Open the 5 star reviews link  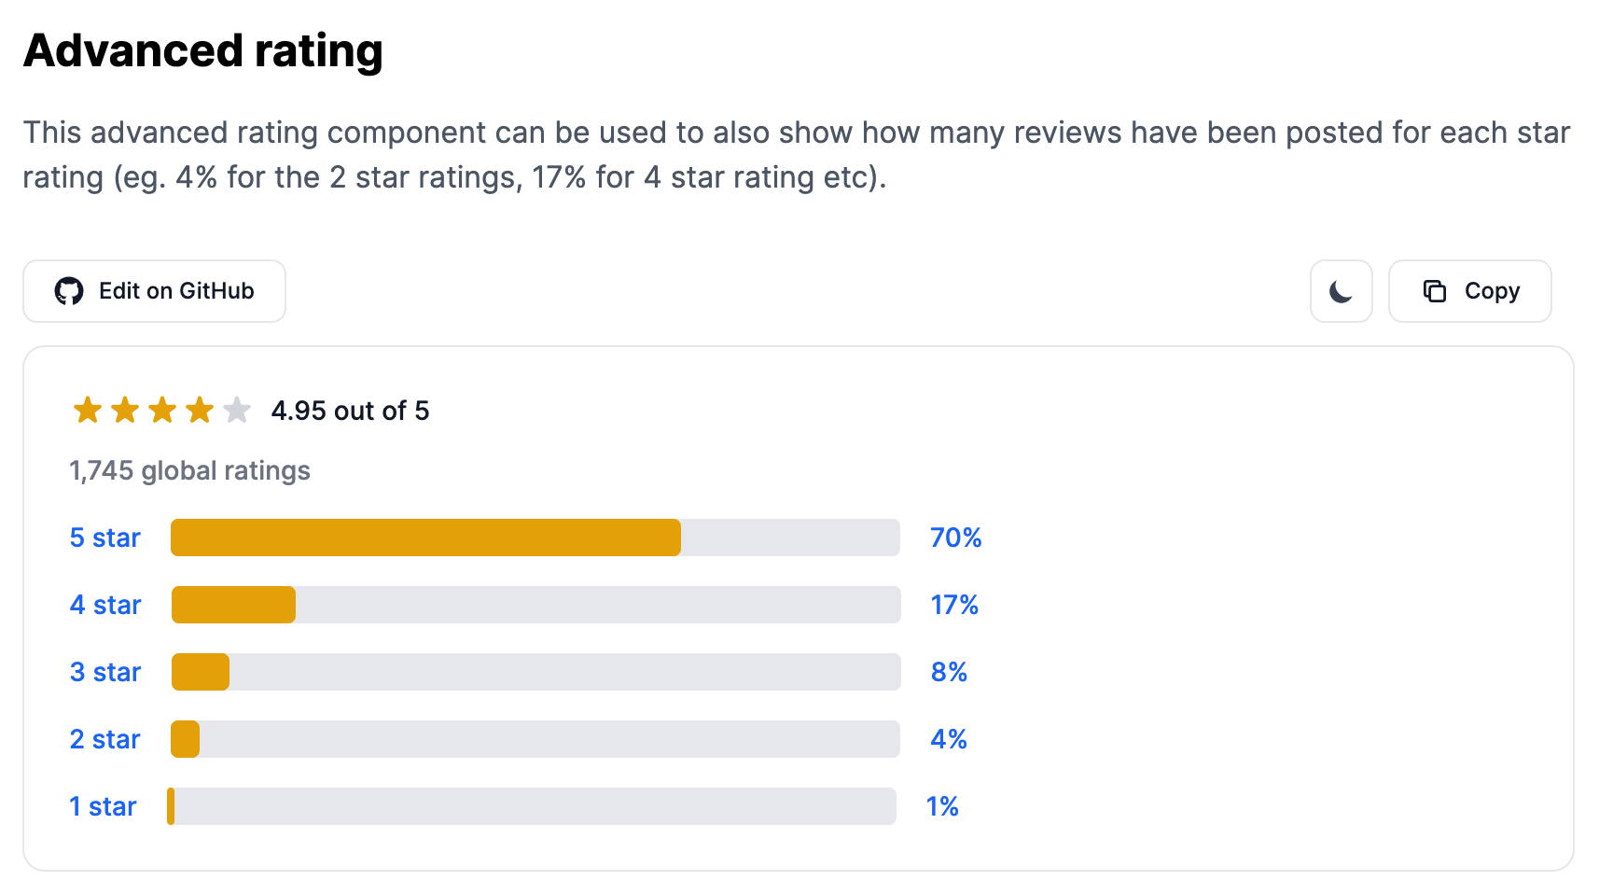[x=104, y=537]
